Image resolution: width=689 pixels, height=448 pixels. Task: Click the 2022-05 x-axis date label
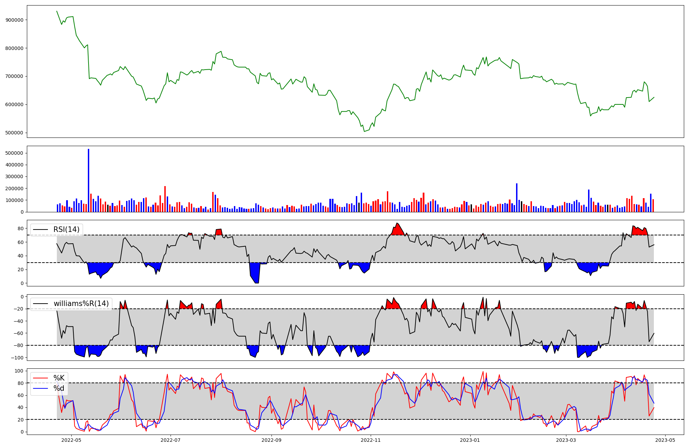click(71, 440)
